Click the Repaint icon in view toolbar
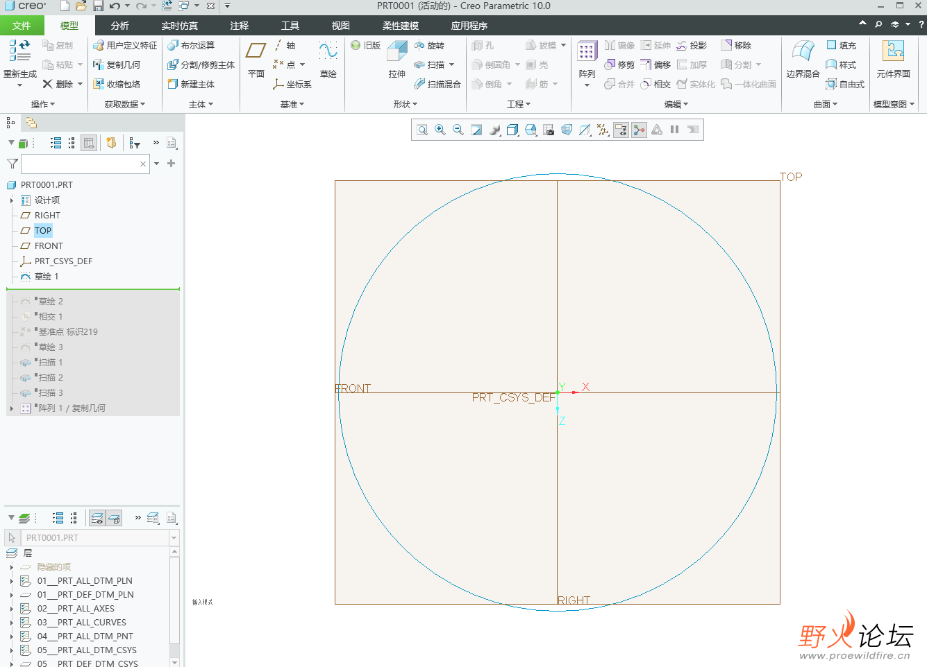The width and height of the screenshot is (927, 667). pyautogui.click(x=476, y=130)
